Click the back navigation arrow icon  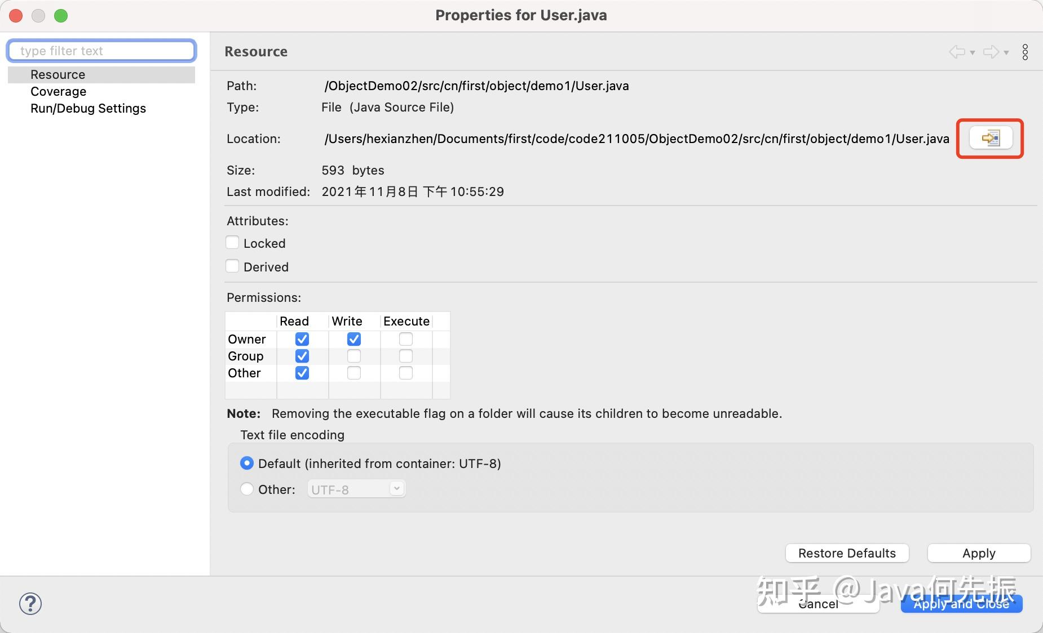click(x=957, y=52)
